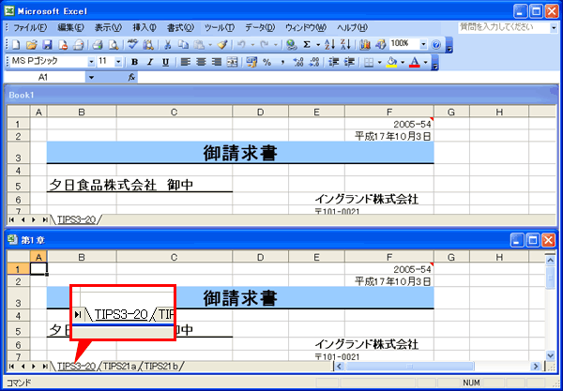Select the Format Painter brush
This screenshot has height=391, width=563.
[x=222, y=44]
